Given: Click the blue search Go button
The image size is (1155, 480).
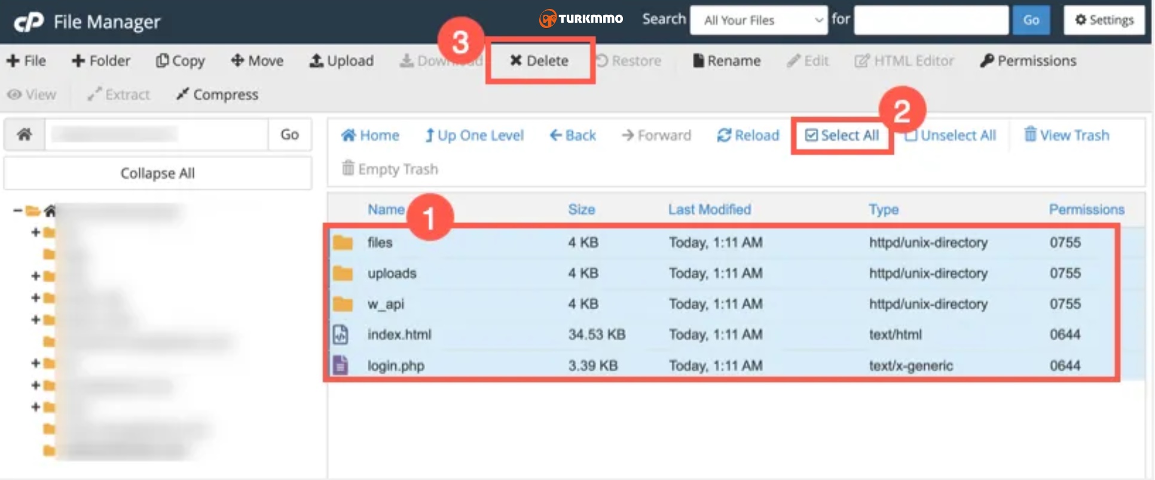Looking at the screenshot, I should pyautogui.click(x=1031, y=20).
